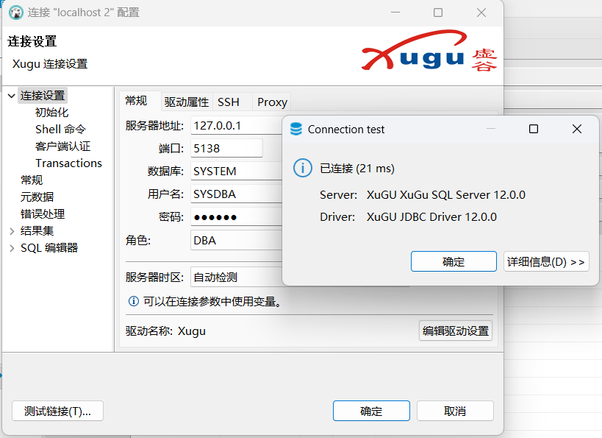
Task: Click the 取消 button
Action: (455, 411)
